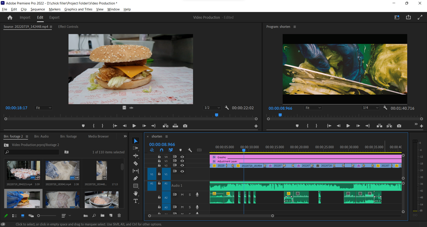427x227 pixels.
Task: Open Graphics and Titles menu
Action: [x=78, y=9]
